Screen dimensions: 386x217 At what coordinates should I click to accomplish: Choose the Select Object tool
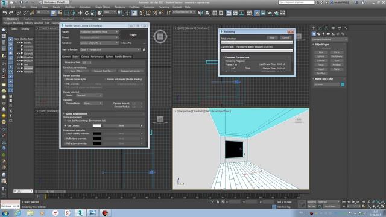pos(54,13)
